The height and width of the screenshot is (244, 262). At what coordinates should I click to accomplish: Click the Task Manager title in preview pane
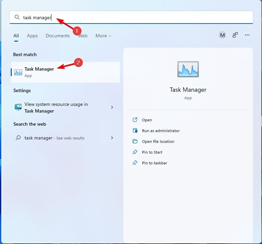pyautogui.click(x=188, y=90)
